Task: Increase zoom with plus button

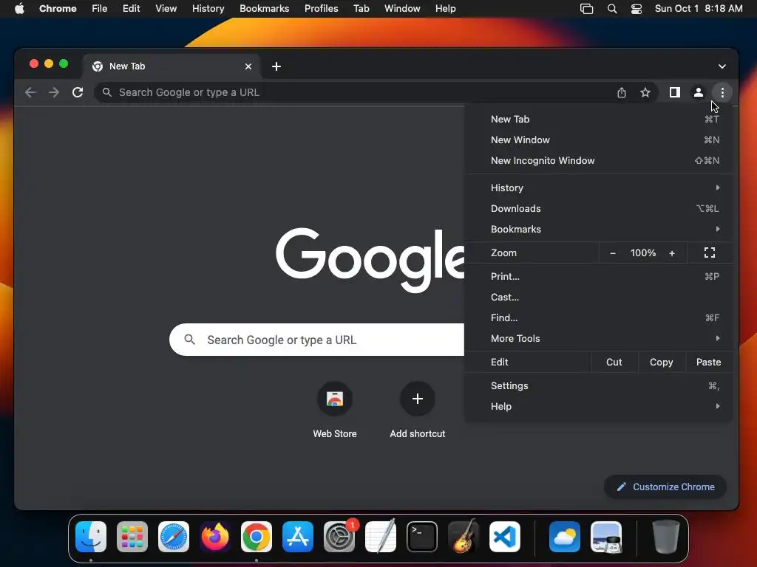Action: [671, 253]
